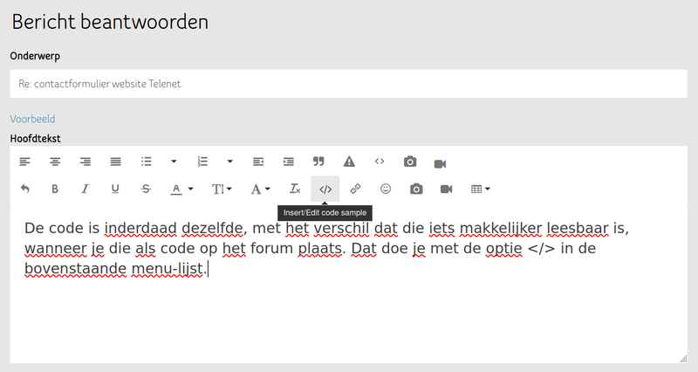This screenshot has height=372, width=698.
Task: Open text color picker dropdown arrow
Action: pyautogui.click(x=191, y=189)
